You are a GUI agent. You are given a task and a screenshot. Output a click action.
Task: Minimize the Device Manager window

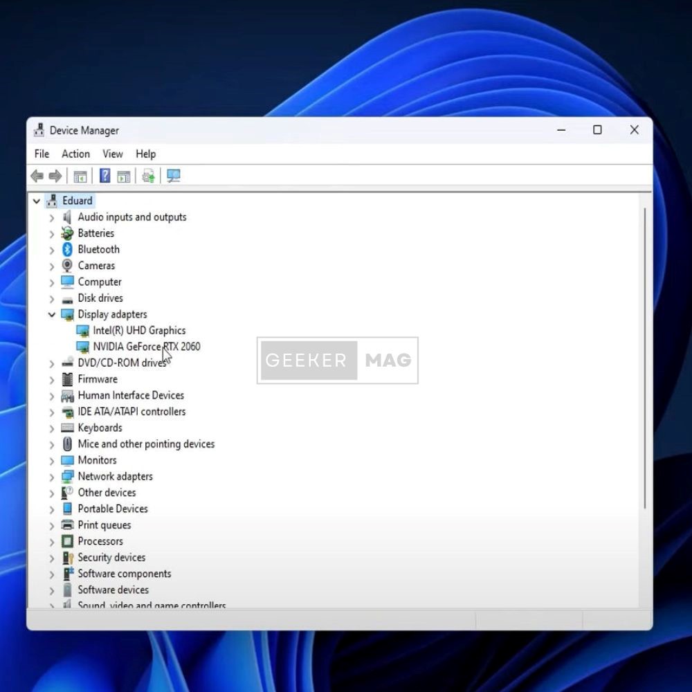pos(561,130)
